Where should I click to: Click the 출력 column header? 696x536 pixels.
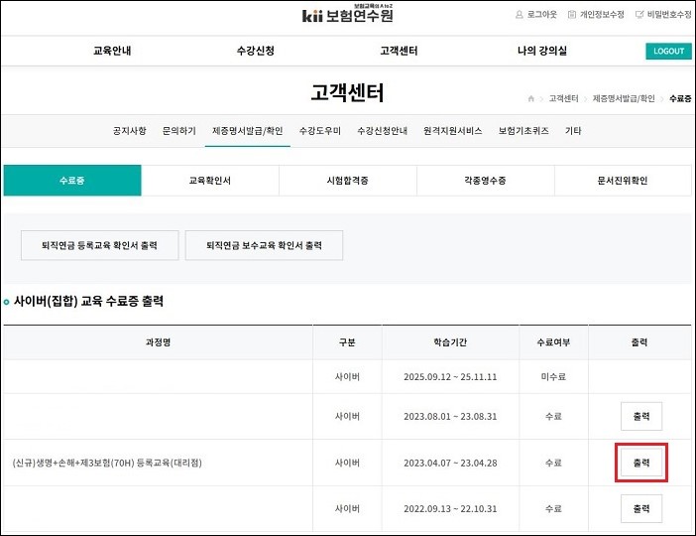[639, 342]
